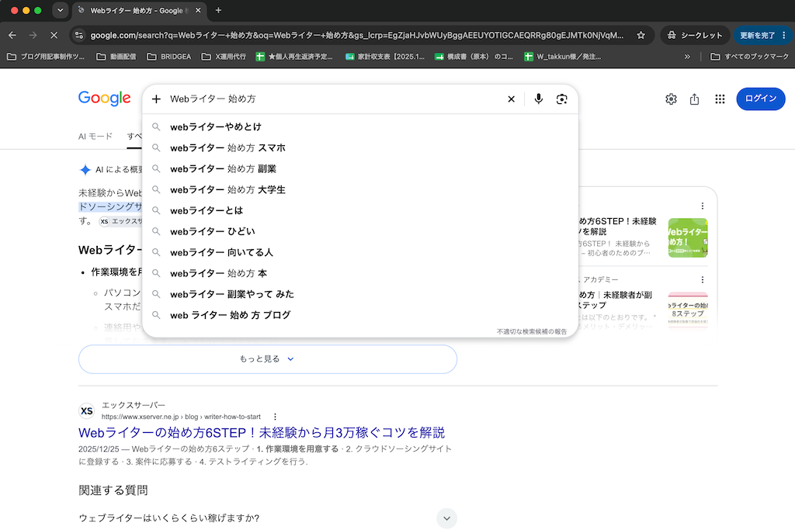795x530 pixels.
Task: Open the 家計収支表 bookmark
Action: [385, 56]
